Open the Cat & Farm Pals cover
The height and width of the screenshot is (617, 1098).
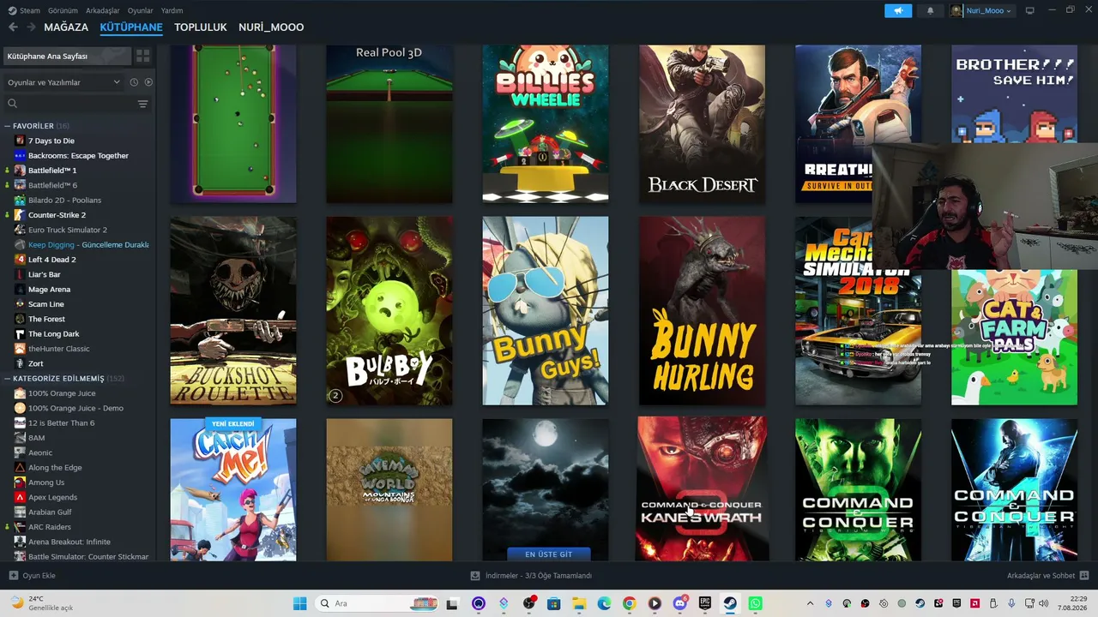coord(1014,338)
